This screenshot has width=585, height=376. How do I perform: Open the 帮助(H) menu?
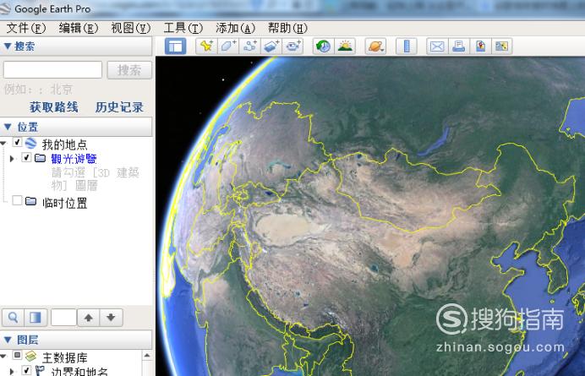(287, 28)
